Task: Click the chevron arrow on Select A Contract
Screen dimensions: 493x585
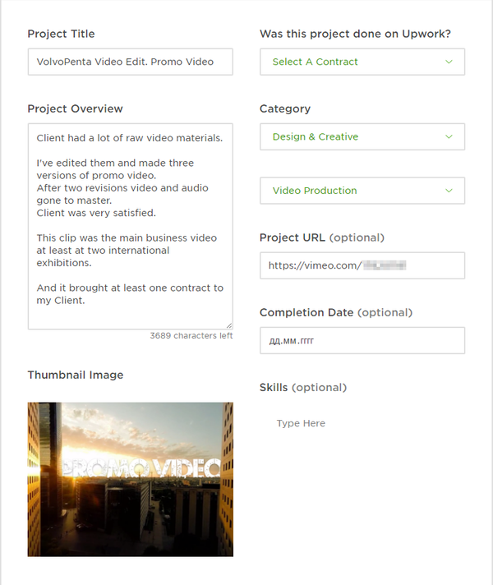Action: coord(449,62)
